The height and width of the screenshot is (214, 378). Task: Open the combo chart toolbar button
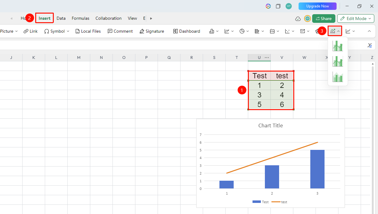click(x=335, y=31)
